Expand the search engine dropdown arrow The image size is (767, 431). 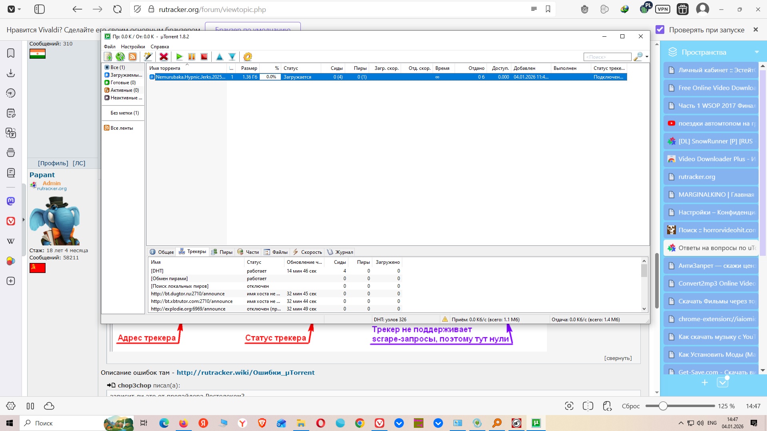647,57
